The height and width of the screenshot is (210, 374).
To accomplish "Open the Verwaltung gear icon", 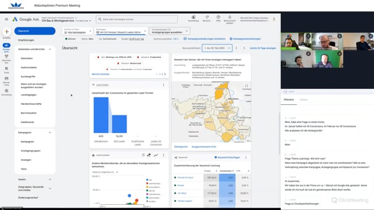I will pos(6,91).
